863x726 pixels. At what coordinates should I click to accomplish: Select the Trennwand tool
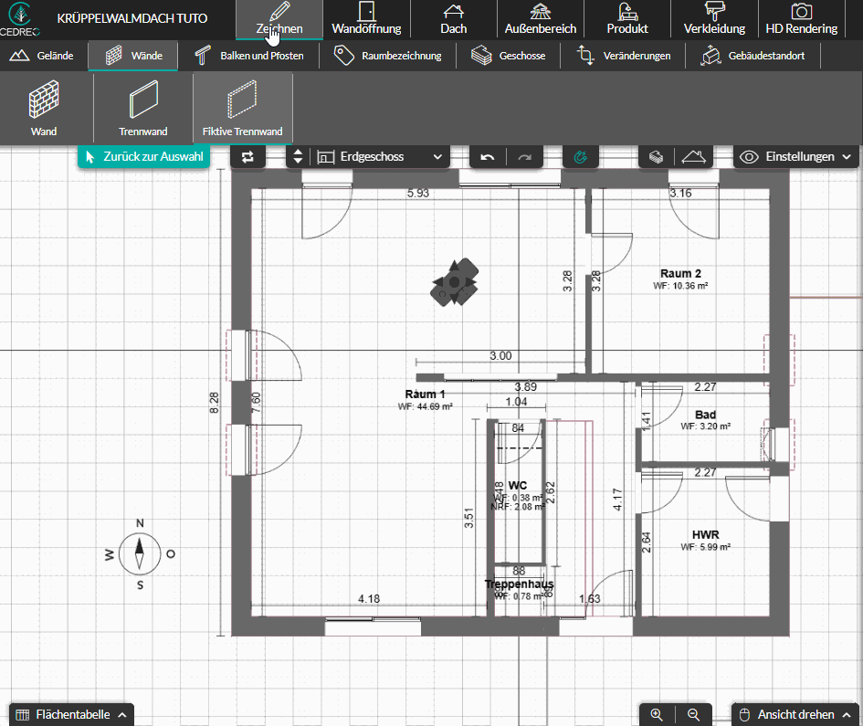point(143,109)
